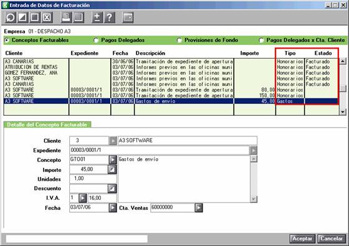Click the window title bar app icon
Screen dimensions: 349x246
tap(5, 5)
